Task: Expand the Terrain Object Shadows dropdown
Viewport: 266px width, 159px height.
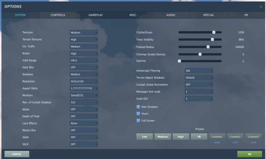Action: coord(199,78)
